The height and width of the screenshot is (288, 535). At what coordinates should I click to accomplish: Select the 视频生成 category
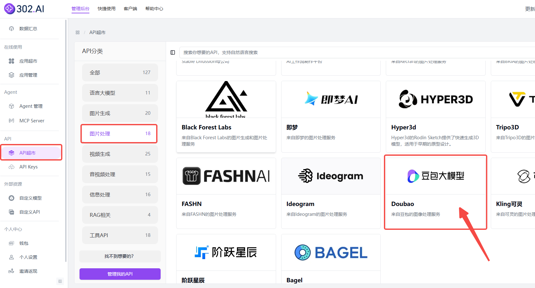click(x=120, y=154)
